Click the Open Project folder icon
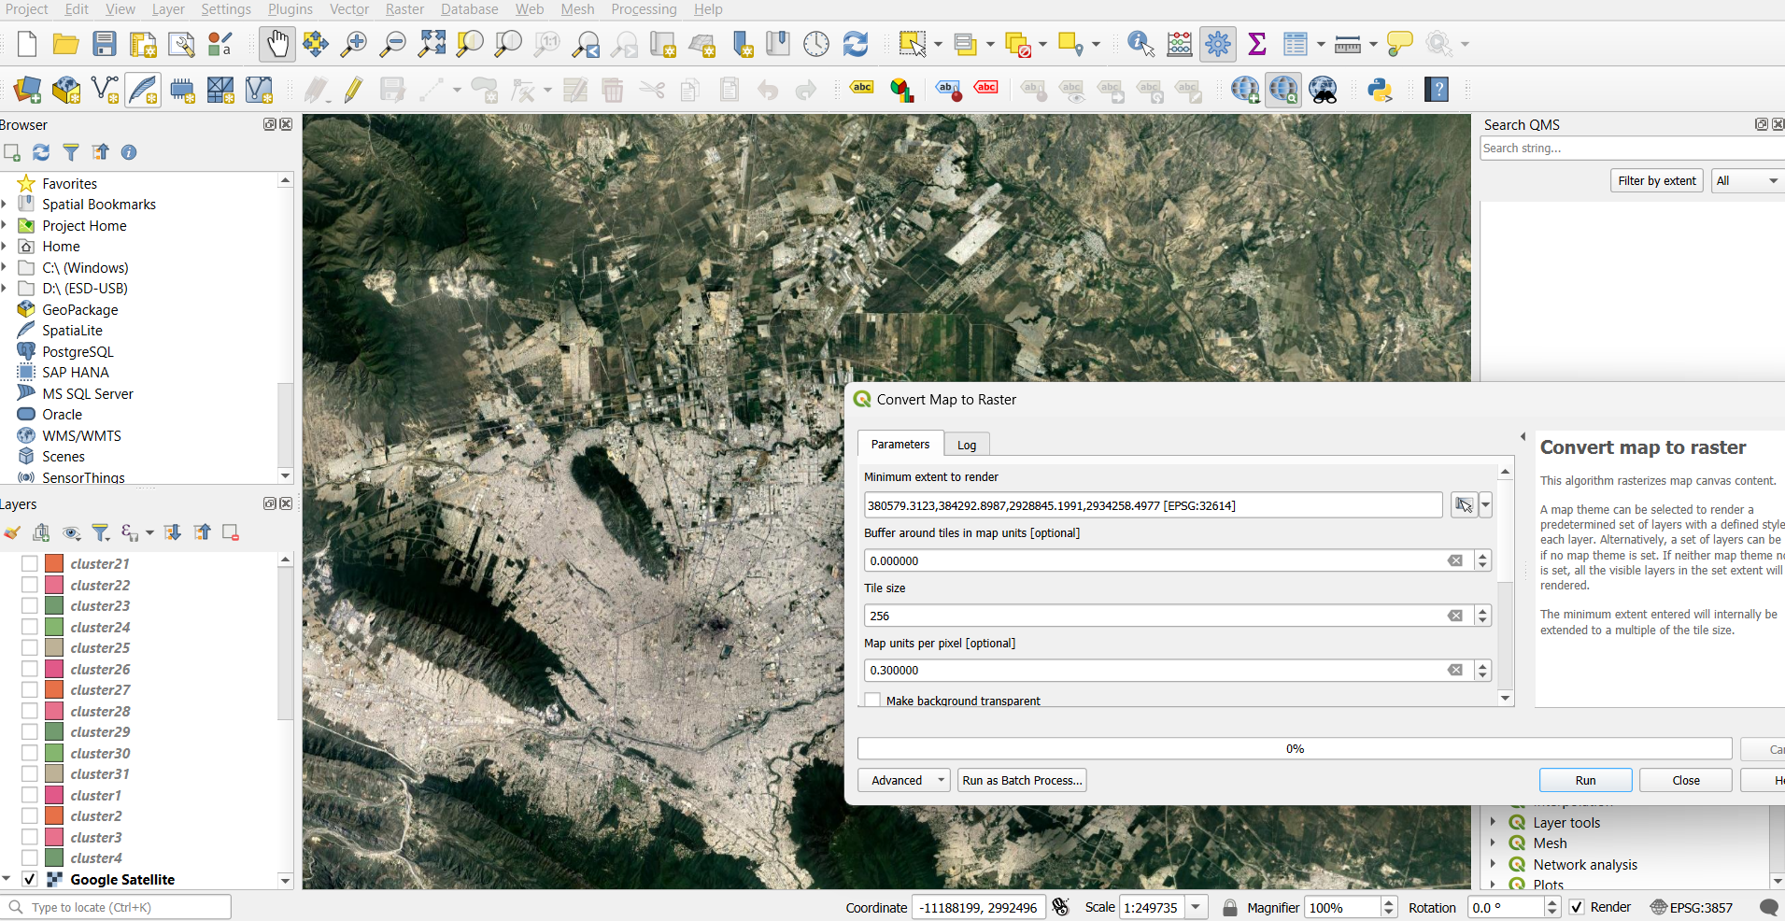 click(65, 44)
